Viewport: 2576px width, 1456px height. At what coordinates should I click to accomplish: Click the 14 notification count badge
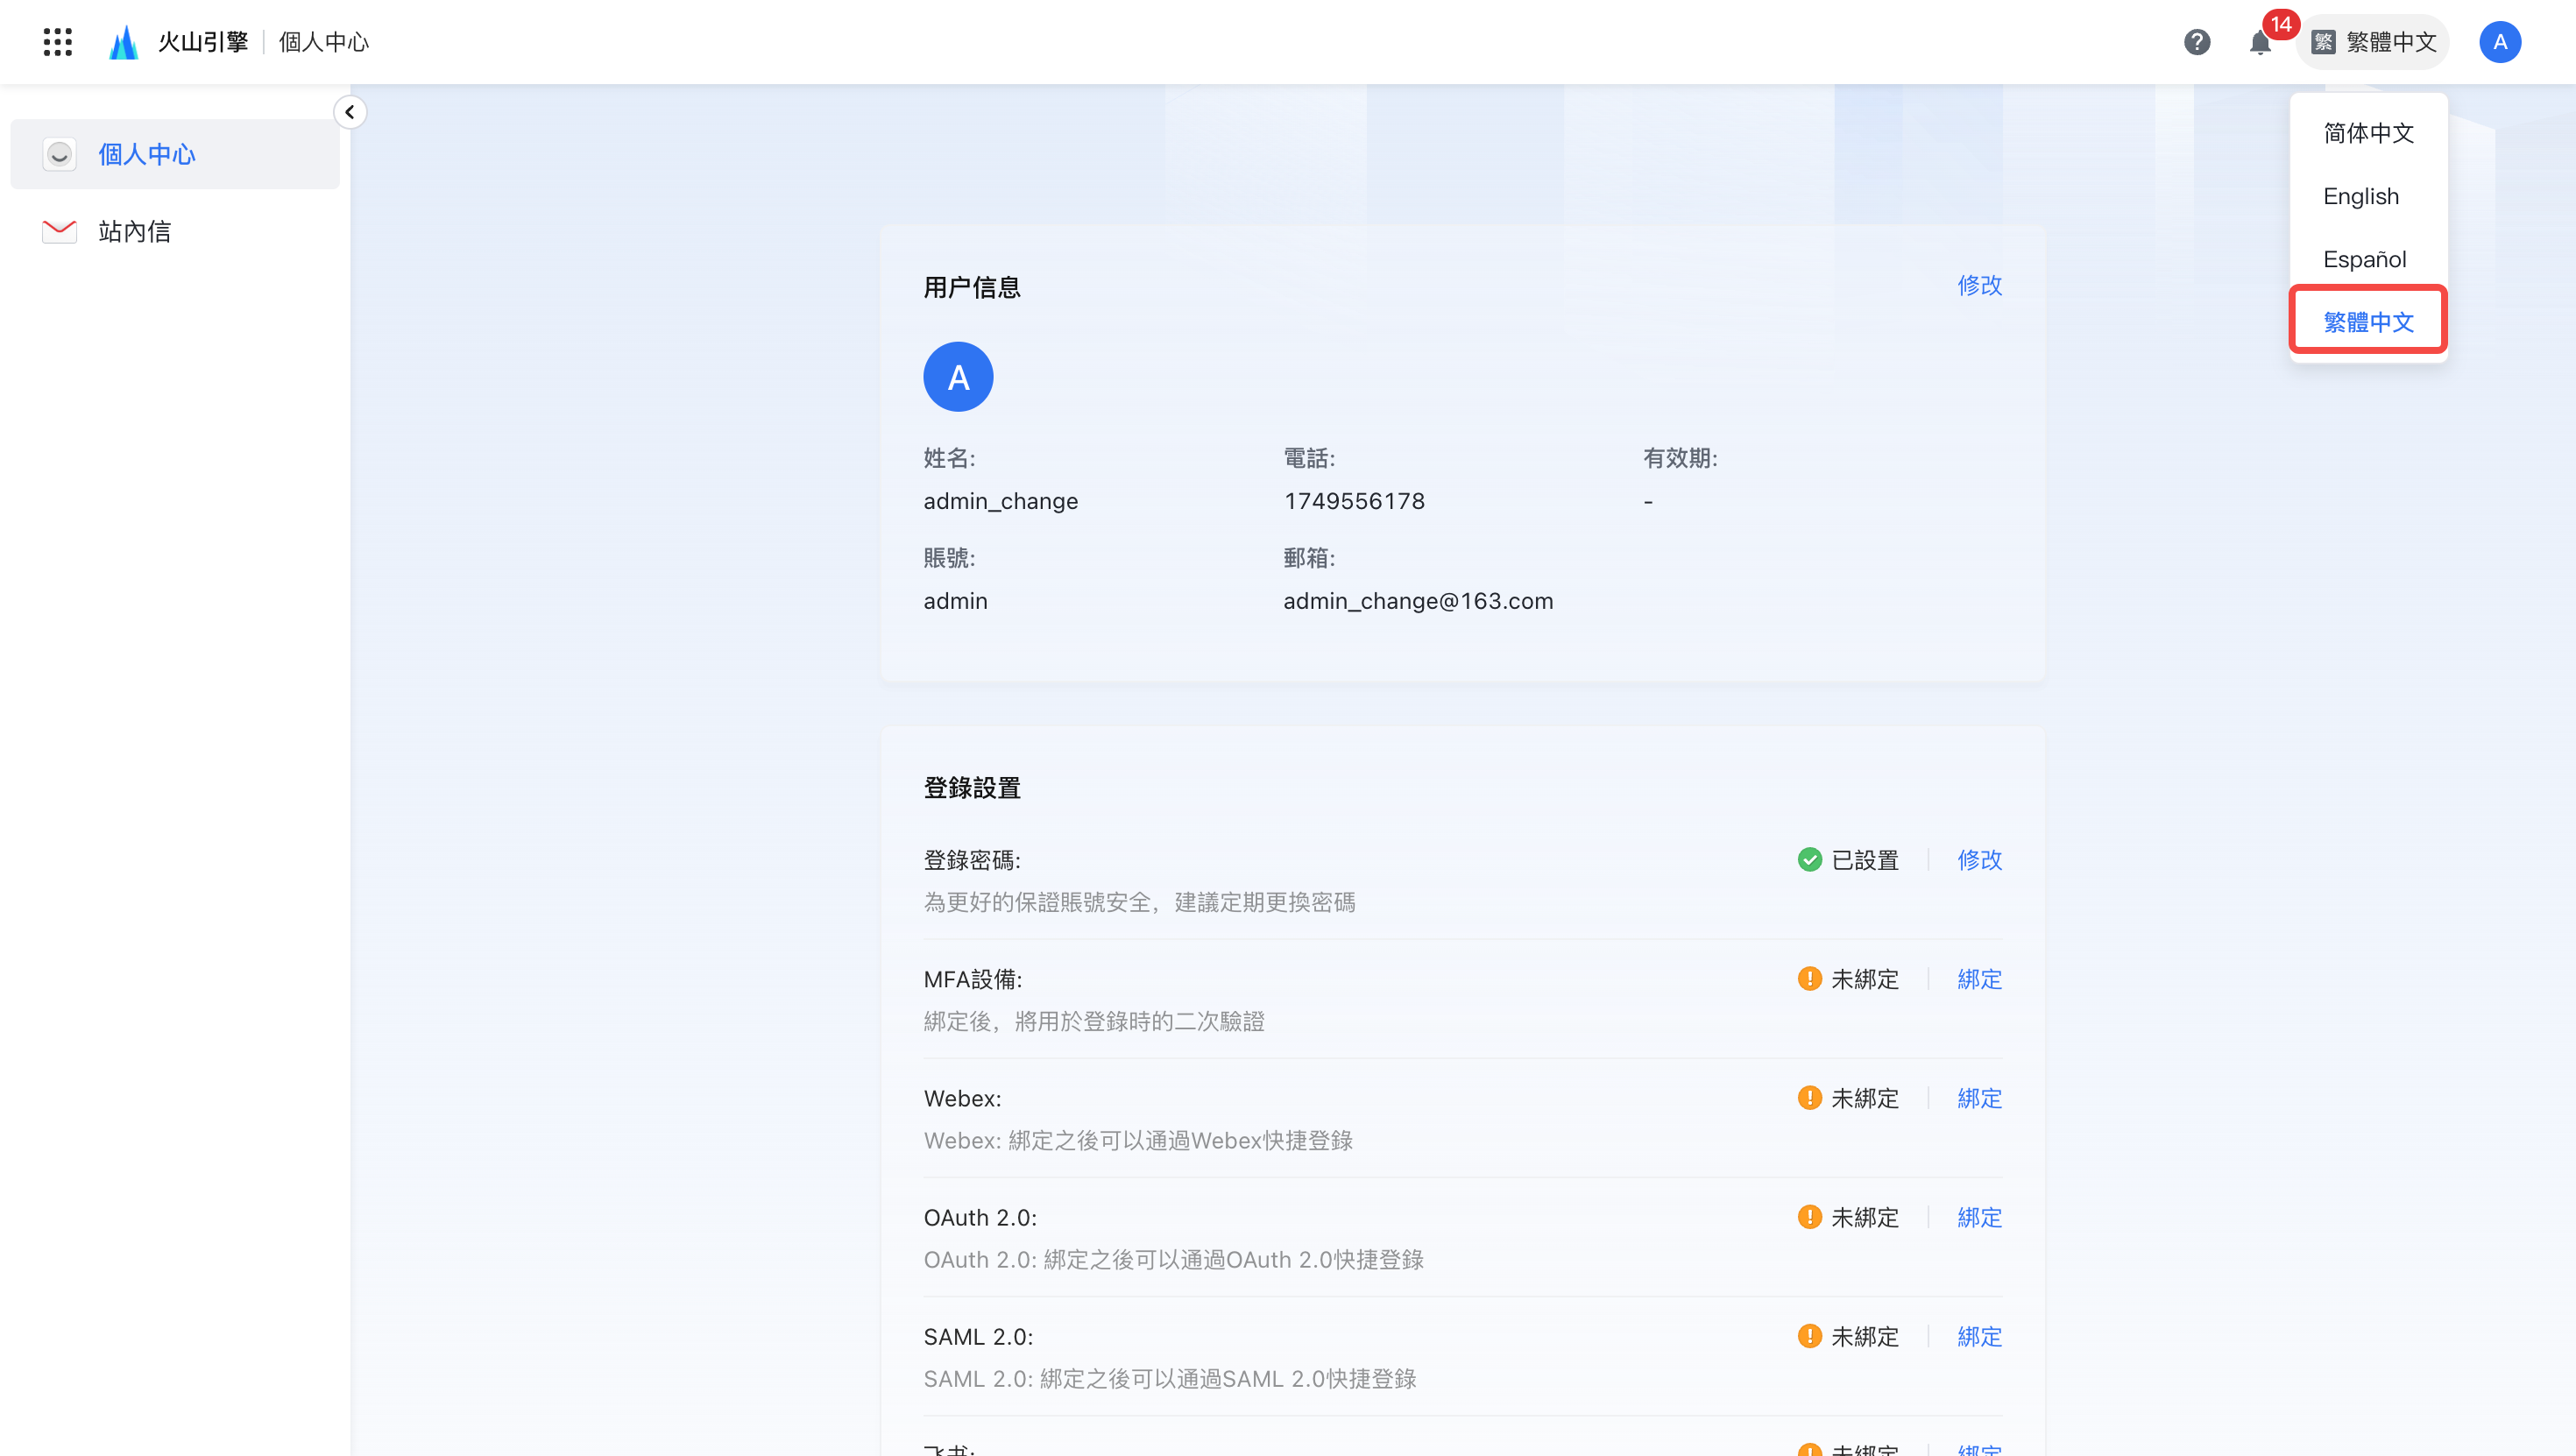coord(2281,24)
